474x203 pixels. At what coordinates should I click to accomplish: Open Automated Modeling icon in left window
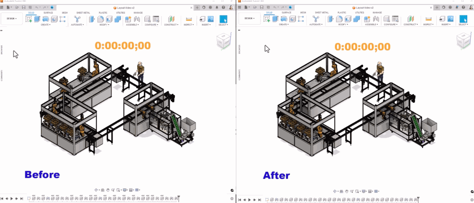(x=78, y=19)
